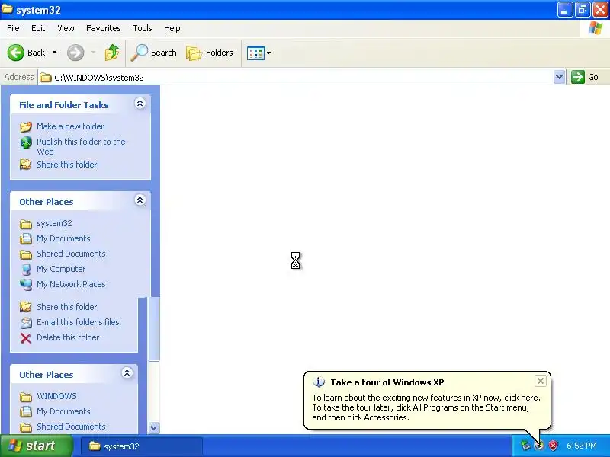This screenshot has width=610, height=457.
Task: Go up one folder level
Action: tap(112, 53)
